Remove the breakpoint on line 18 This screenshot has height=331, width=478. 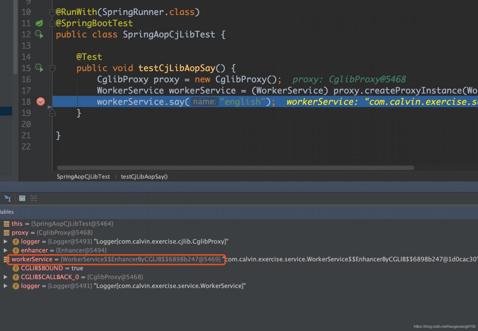pos(40,102)
